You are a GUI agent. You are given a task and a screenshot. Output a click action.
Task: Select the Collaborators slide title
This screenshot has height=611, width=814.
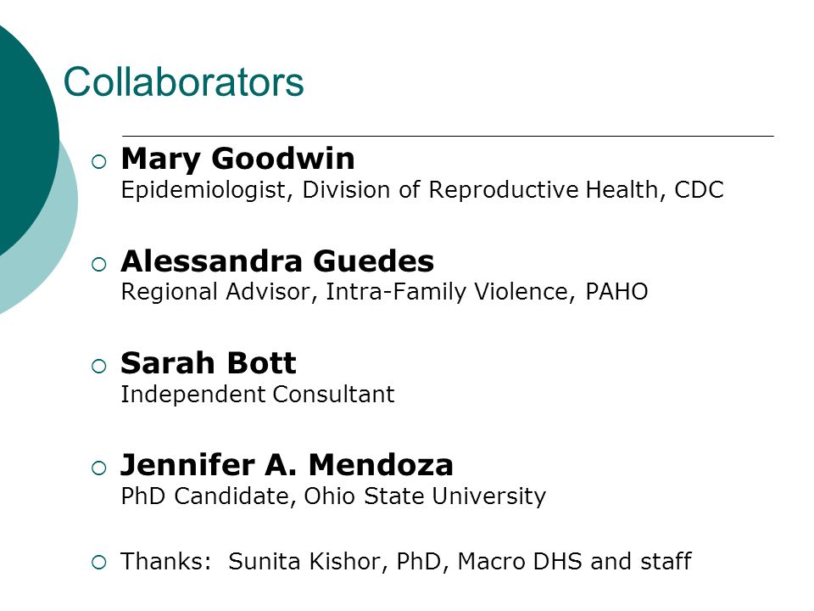point(183,82)
